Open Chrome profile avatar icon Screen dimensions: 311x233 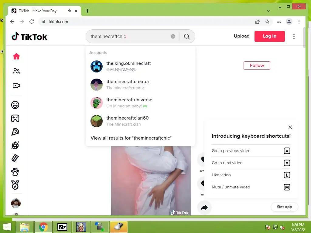[x=289, y=22]
